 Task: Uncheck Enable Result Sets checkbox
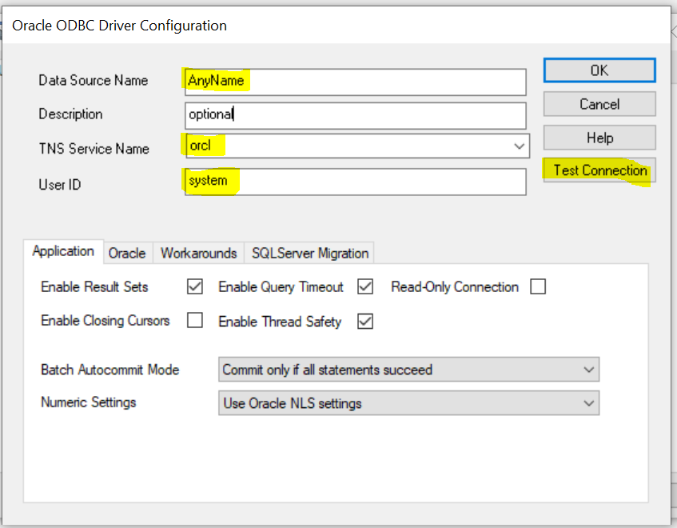tap(195, 286)
